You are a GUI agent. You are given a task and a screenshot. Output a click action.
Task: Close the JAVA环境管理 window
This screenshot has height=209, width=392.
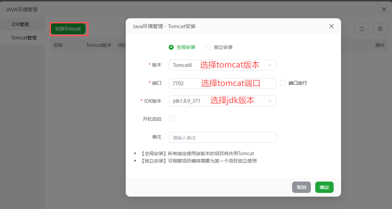pos(384,9)
